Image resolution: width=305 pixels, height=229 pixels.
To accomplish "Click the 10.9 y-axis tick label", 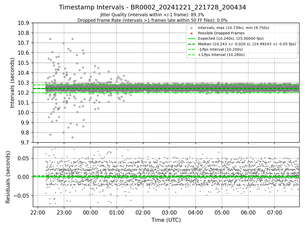I will point(24,23).
